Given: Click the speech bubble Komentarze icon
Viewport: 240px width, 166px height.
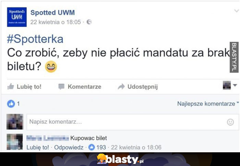Looking at the screenshot, I should point(61,87).
